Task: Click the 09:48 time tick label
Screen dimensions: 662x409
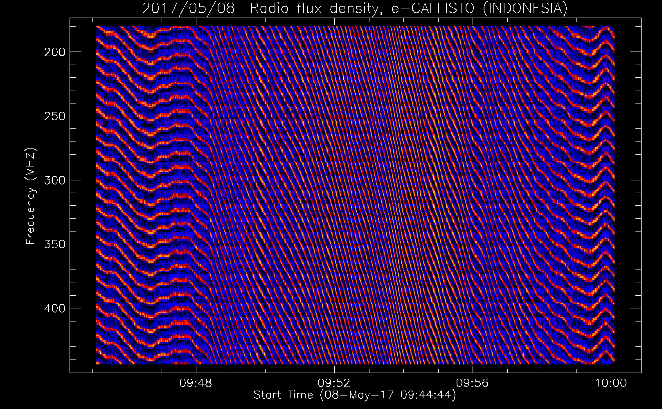Action: 196,383
